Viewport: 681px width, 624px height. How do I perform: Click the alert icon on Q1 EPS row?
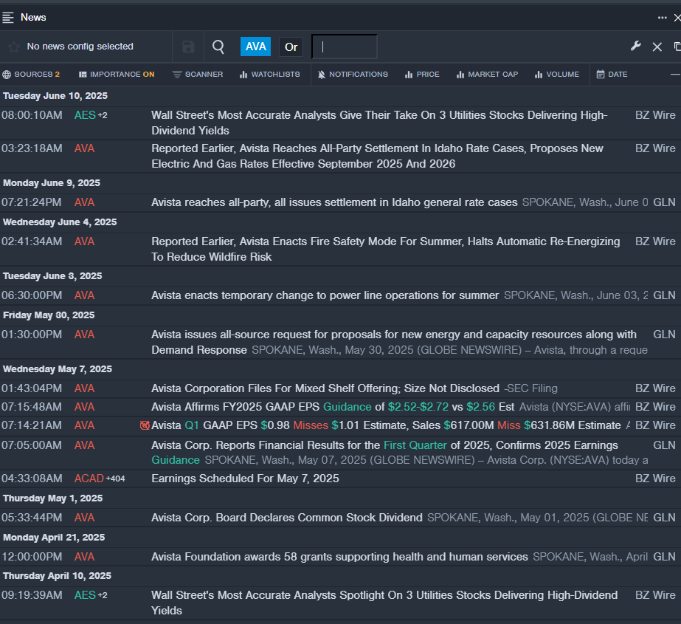[145, 425]
